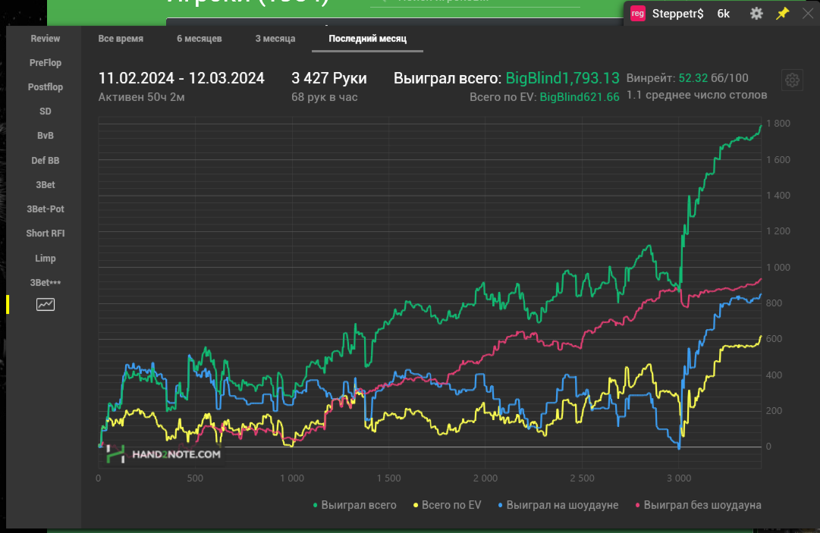The height and width of the screenshot is (533, 820).
Task: Click the red reg badge icon
Action: (637, 14)
